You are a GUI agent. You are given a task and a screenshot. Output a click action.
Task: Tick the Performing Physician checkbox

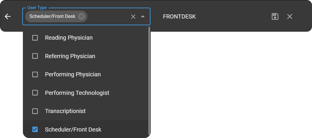[x=35, y=74]
